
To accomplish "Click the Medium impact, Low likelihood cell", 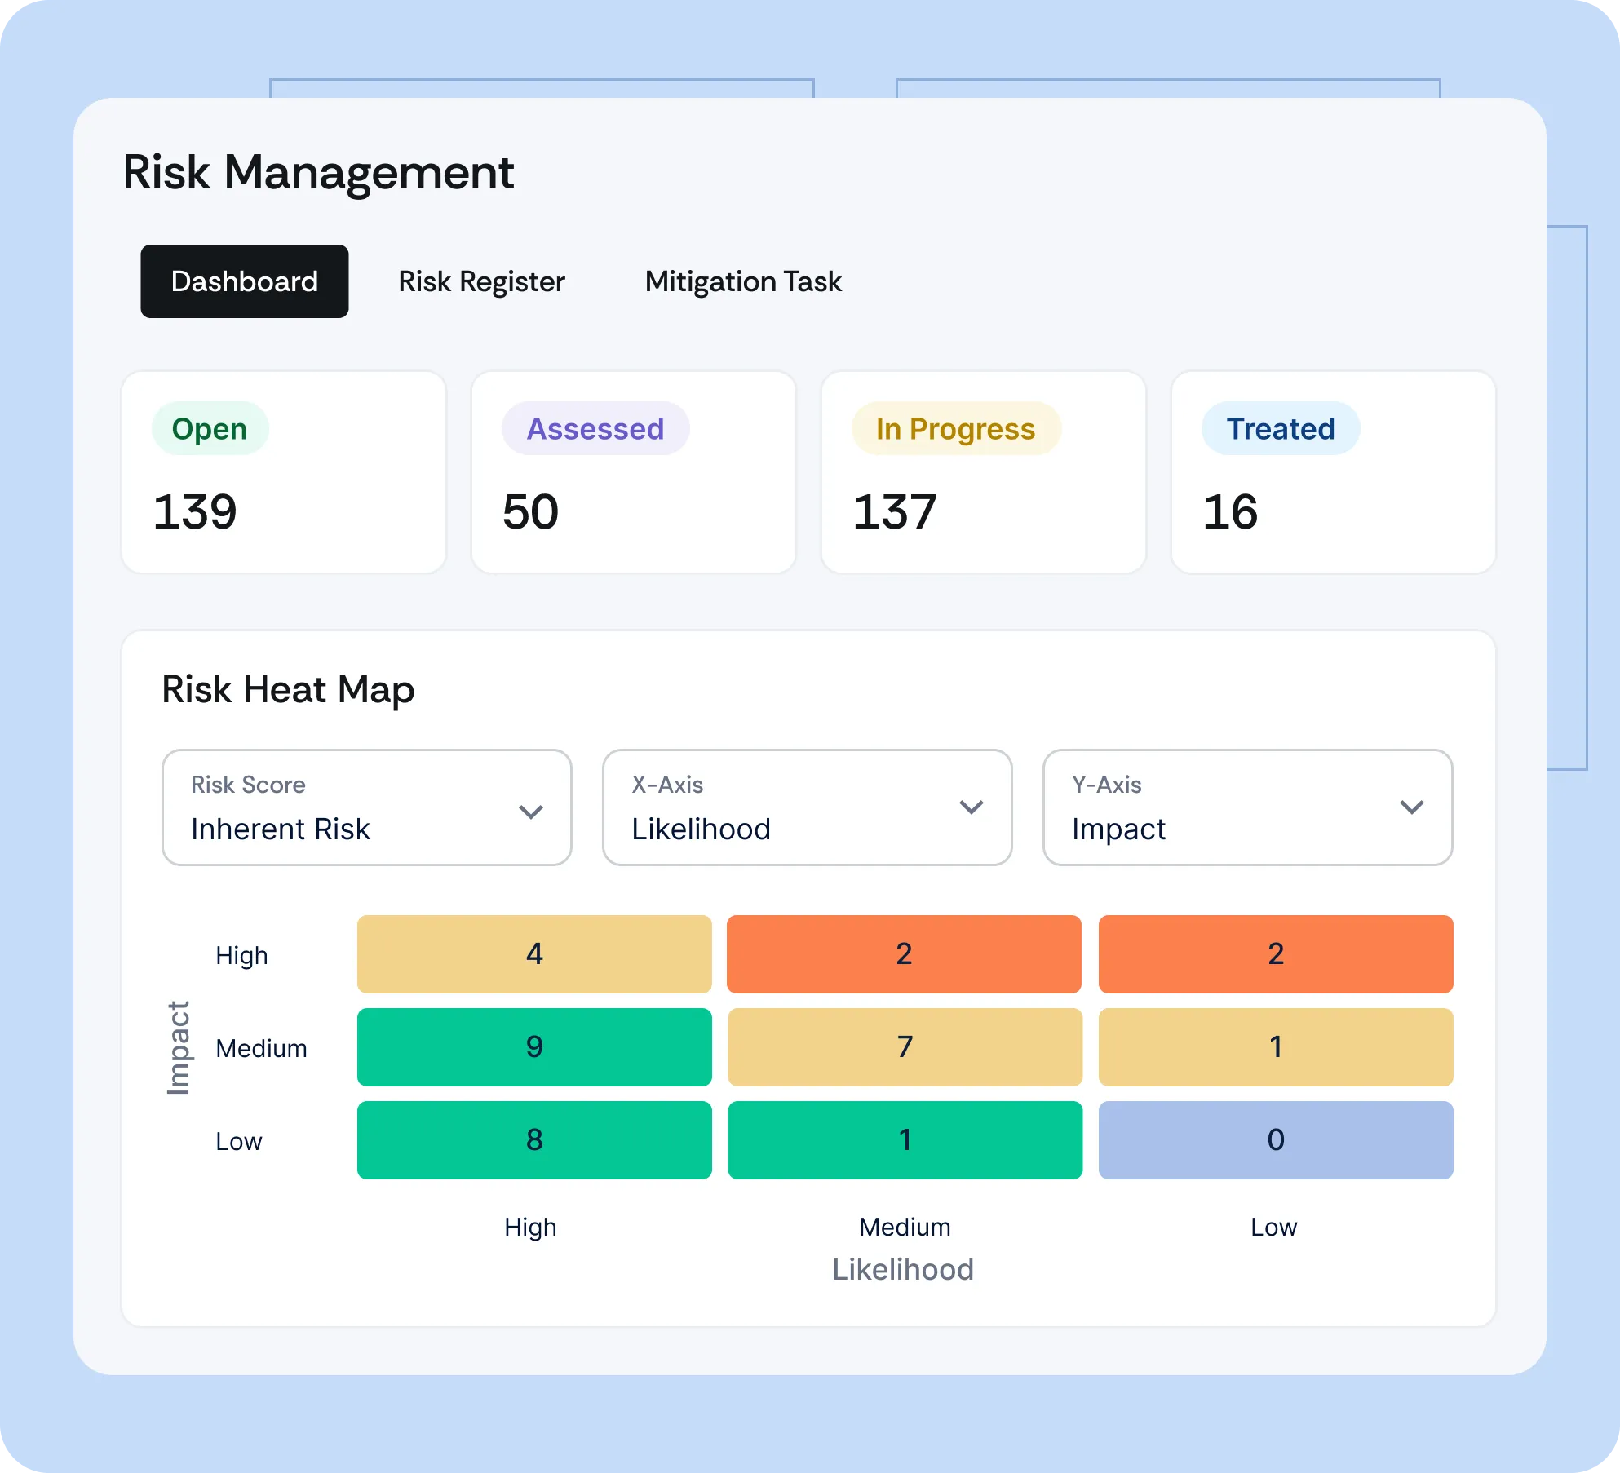I will 1276,1046.
